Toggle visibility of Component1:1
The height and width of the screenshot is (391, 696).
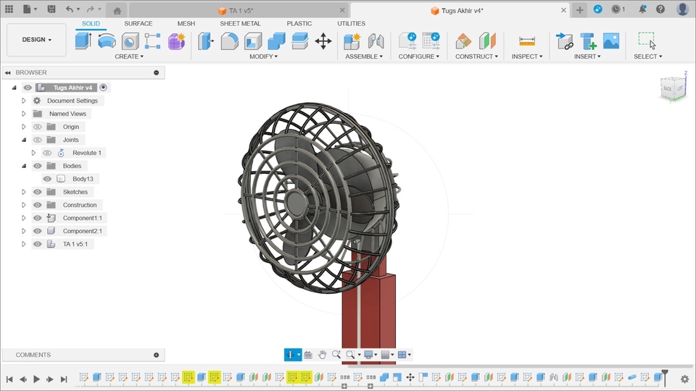pyautogui.click(x=38, y=218)
